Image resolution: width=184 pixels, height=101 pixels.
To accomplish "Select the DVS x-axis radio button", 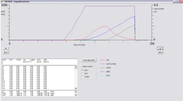I will (83, 73).
